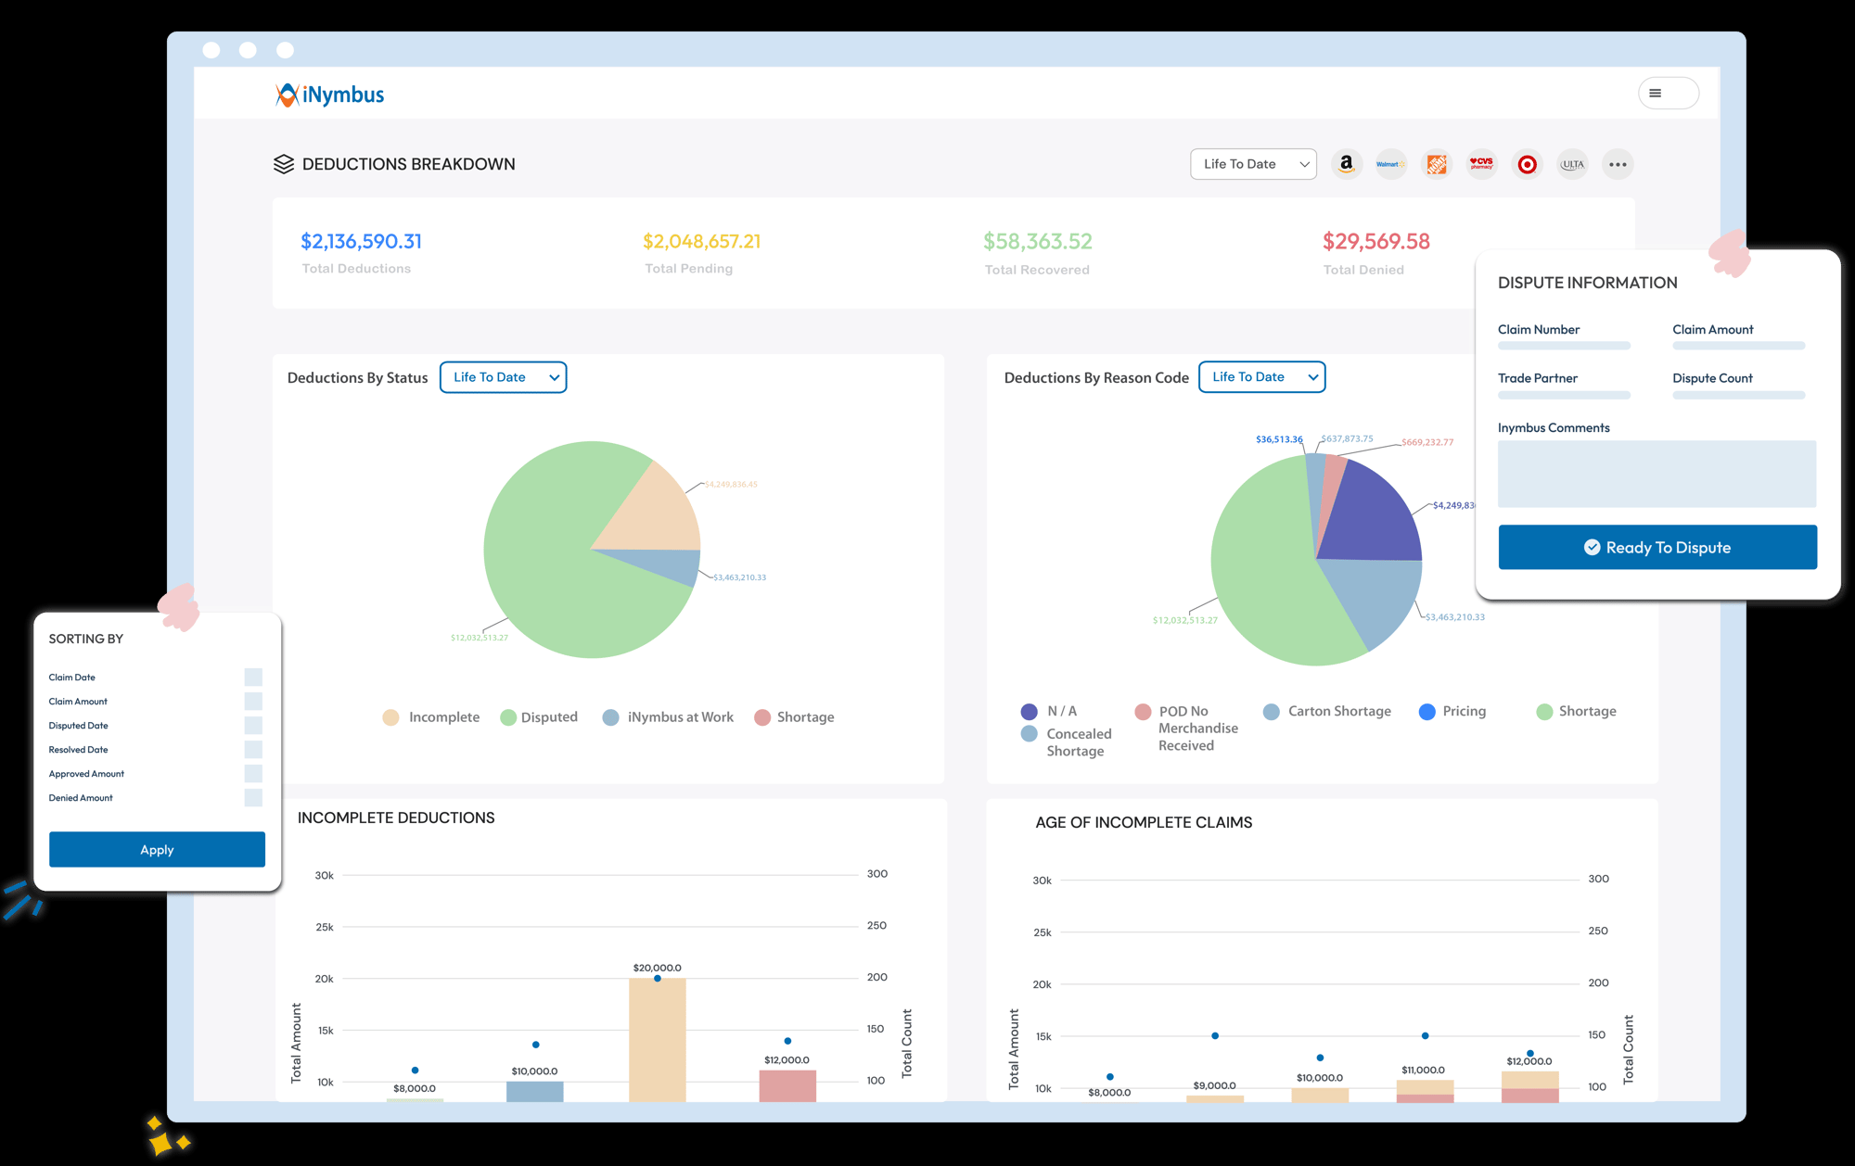This screenshot has width=1855, height=1166.
Task: Click the Apply sorting button
Action: [157, 850]
